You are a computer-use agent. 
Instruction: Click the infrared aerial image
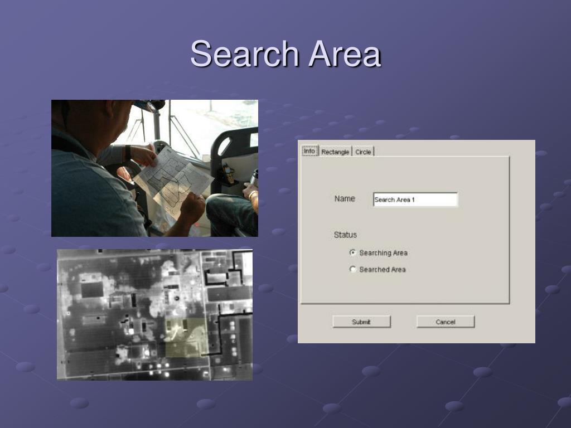tap(155, 315)
